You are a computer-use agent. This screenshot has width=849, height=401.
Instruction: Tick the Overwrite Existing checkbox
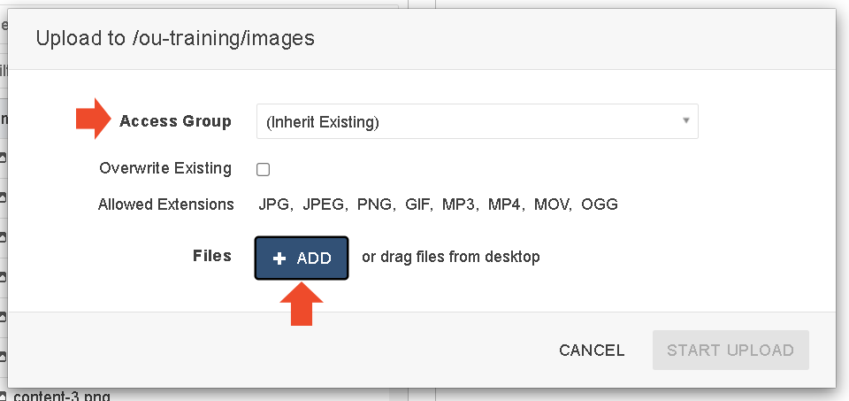(264, 170)
